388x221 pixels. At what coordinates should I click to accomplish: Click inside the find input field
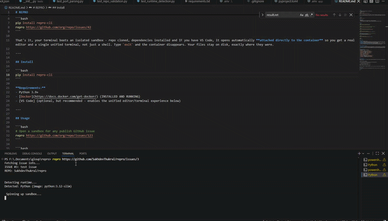(x=282, y=15)
